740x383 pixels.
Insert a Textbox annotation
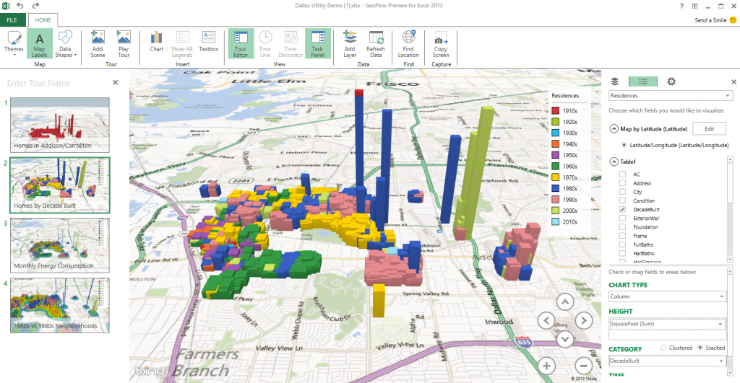pyautogui.click(x=209, y=41)
